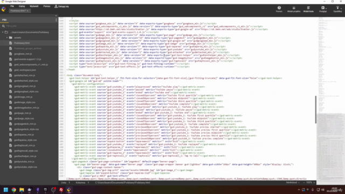Viewport: 345px width, 194px height.
Task: Open File Explorer from the taskbar
Action: click(x=22, y=190)
